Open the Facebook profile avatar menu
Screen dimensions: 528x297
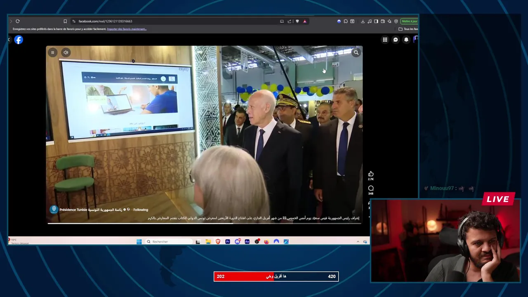pyautogui.click(x=415, y=39)
